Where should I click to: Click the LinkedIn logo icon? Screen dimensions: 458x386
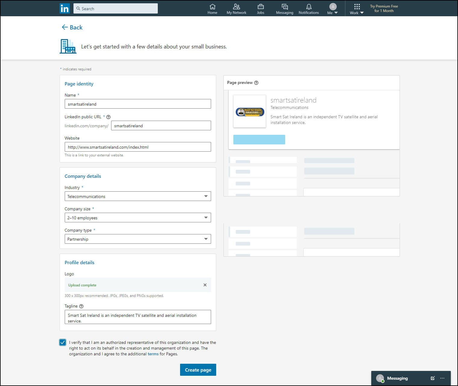pos(65,8)
